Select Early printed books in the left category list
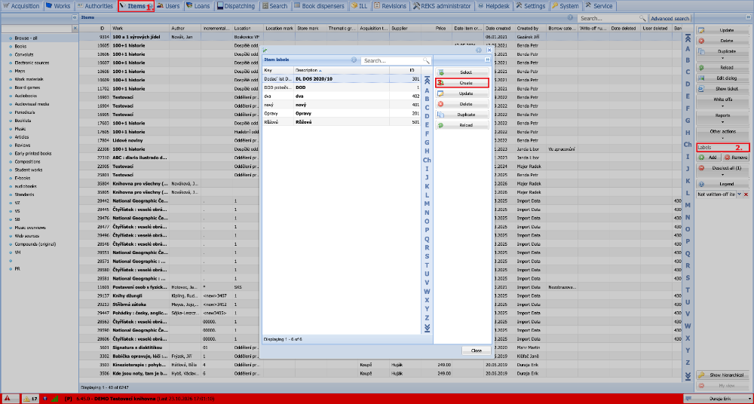The image size is (754, 404). [32, 154]
